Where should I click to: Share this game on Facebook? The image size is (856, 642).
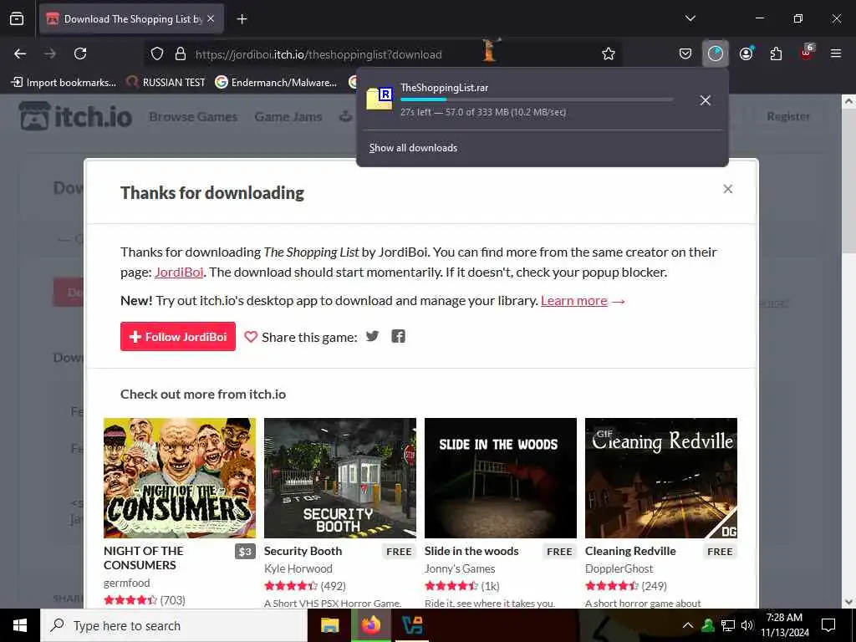[x=399, y=336]
